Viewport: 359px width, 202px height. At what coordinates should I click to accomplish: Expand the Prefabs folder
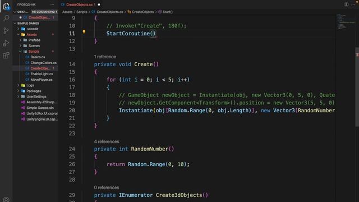click(x=20, y=40)
